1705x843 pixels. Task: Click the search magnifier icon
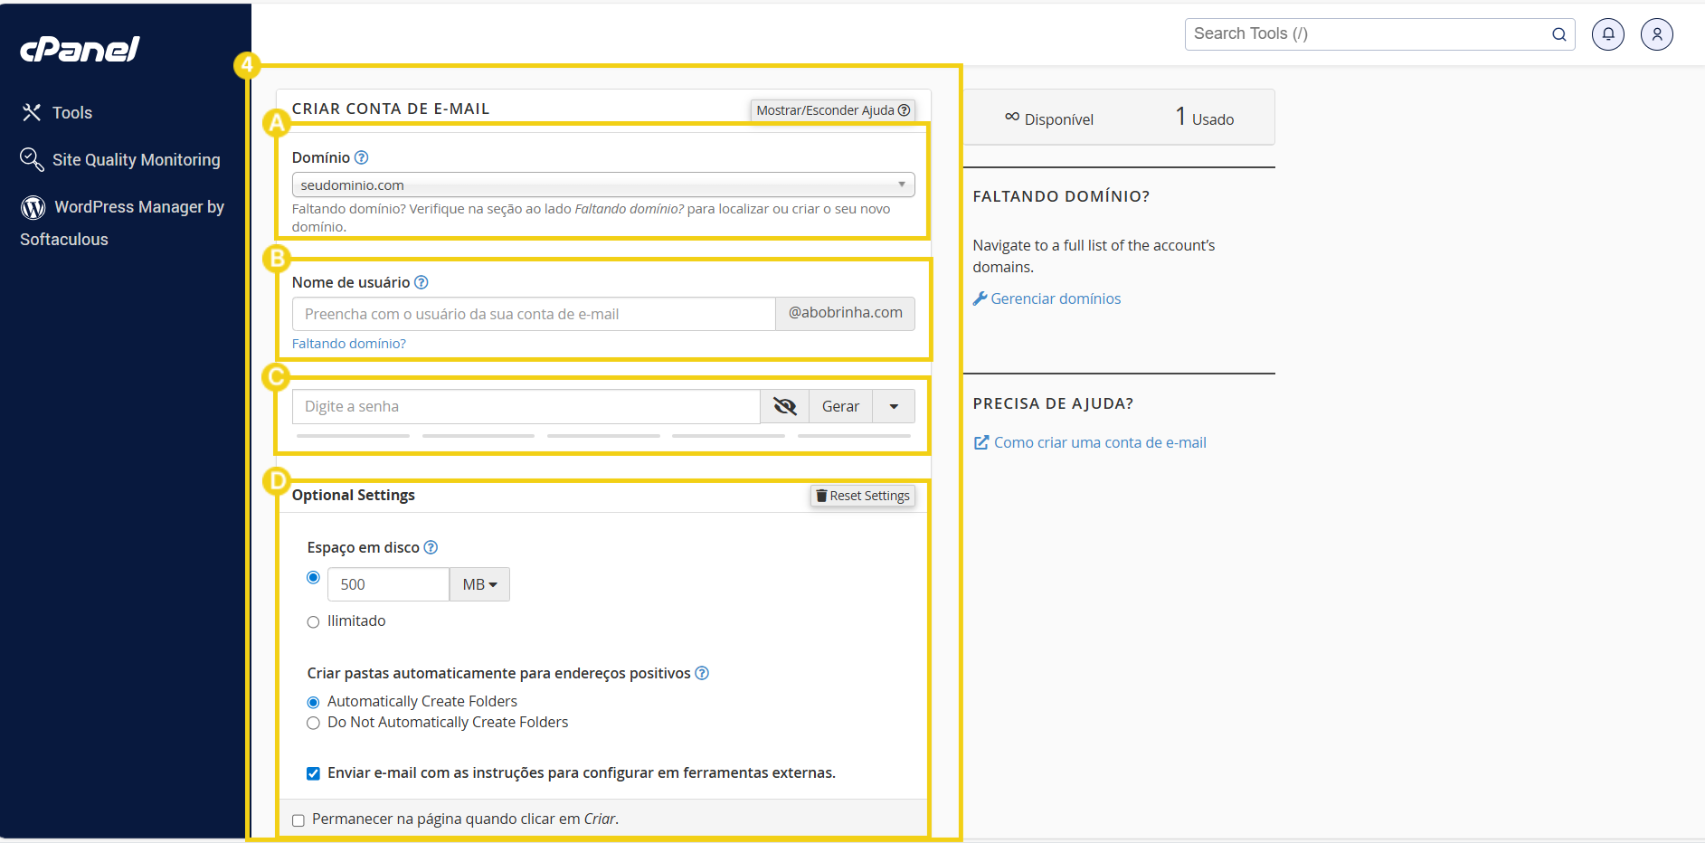(1559, 34)
